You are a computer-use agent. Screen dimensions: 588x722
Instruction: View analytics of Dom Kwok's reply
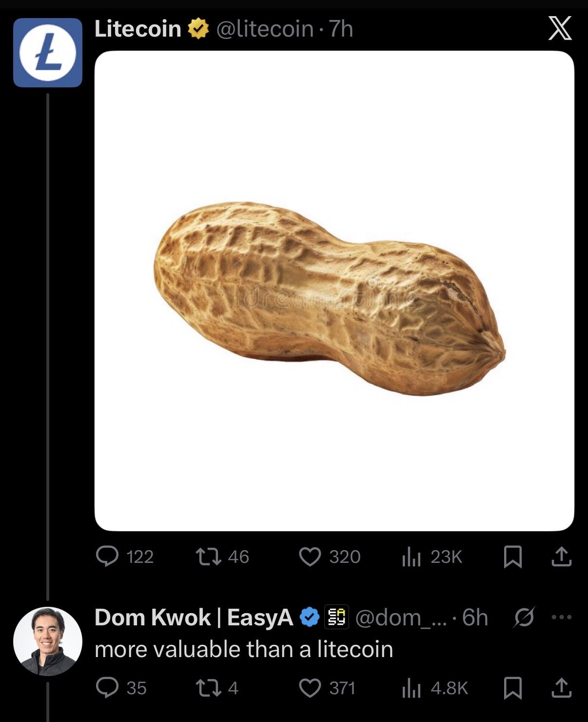point(412,688)
